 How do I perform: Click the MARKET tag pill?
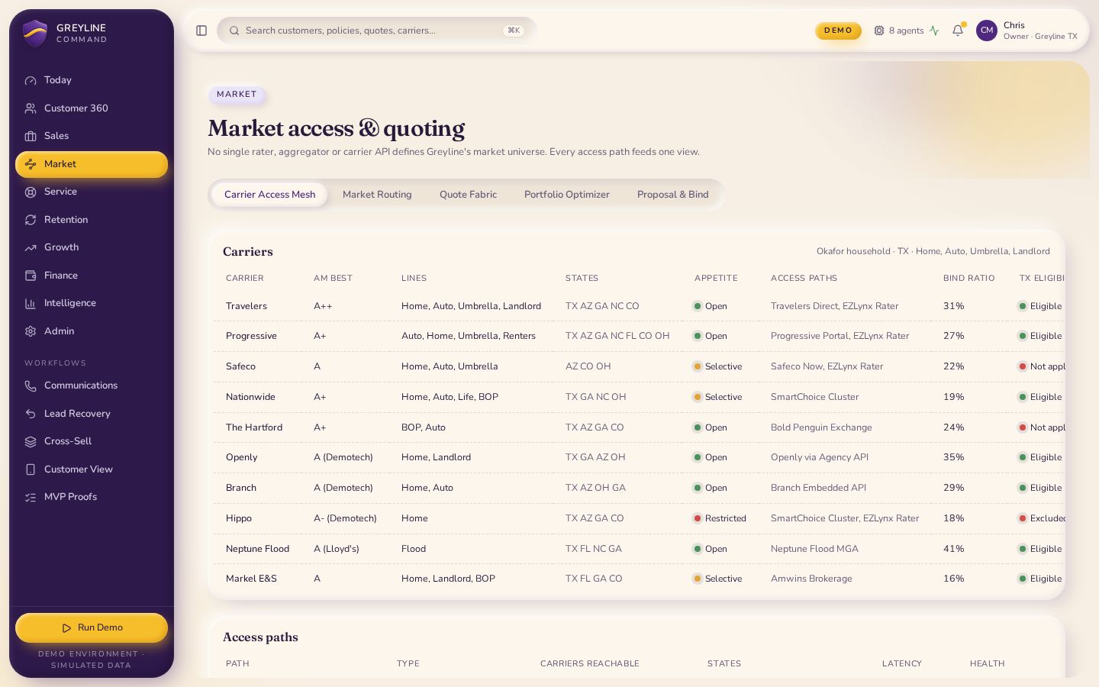point(237,95)
